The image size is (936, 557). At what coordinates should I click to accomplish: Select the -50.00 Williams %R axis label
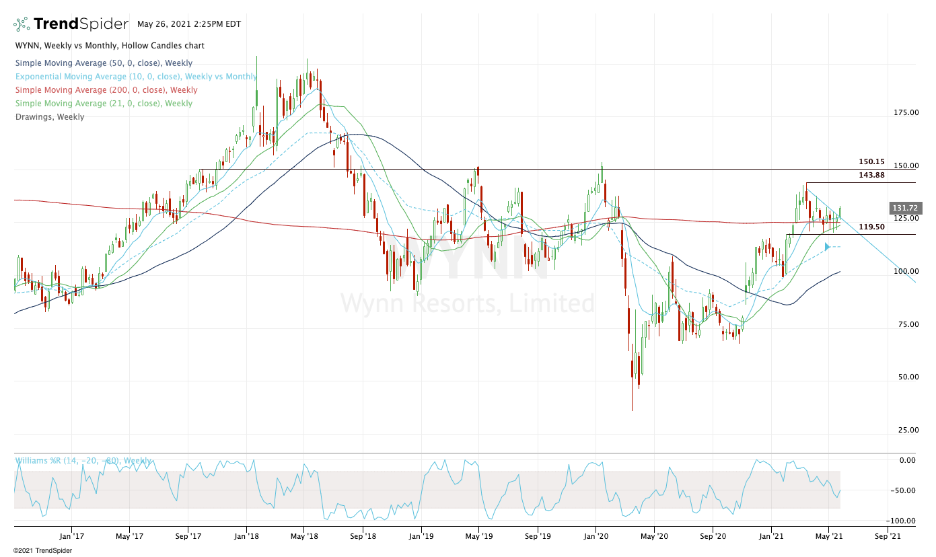[x=903, y=490]
